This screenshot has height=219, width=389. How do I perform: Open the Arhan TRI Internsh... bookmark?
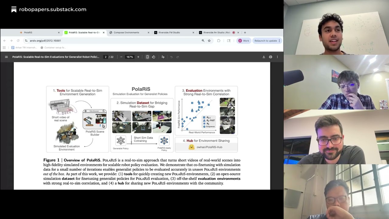pyautogui.click(x=24, y=47)
